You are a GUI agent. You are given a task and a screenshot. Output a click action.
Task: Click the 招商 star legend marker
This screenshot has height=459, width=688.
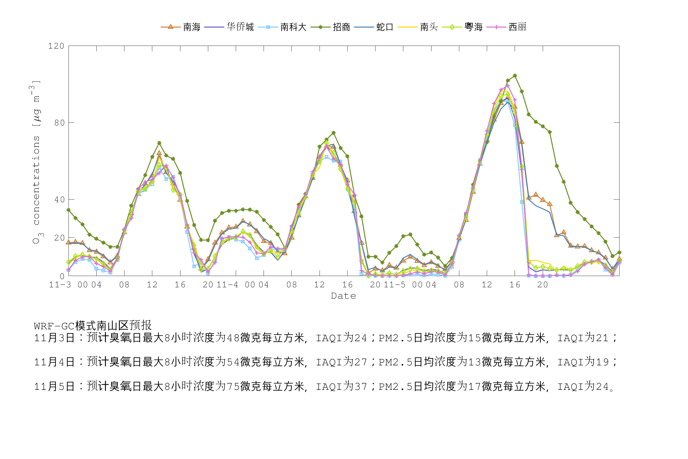320,27
